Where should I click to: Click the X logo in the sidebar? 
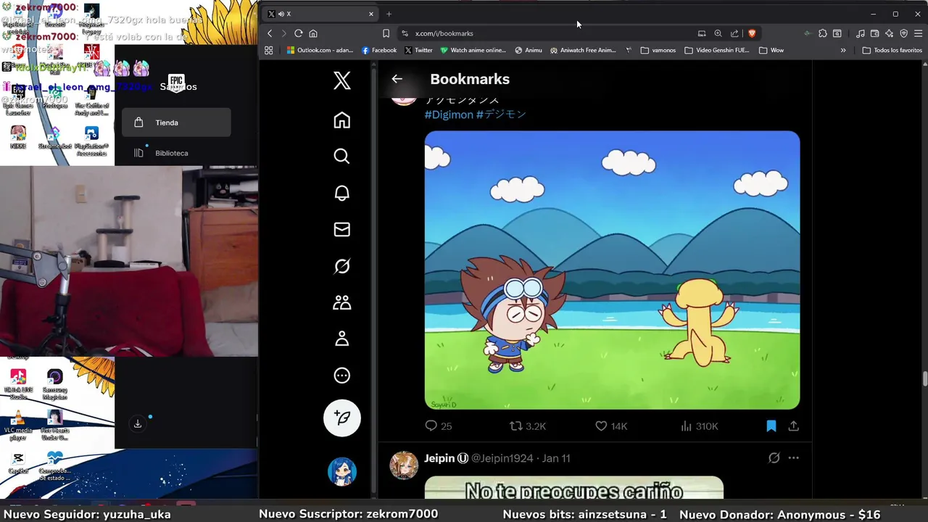(341, 80)
